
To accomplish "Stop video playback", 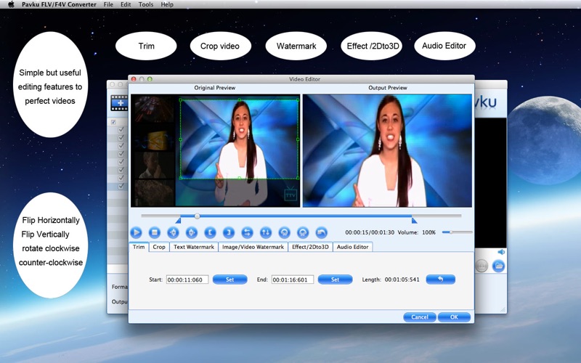I will [155, 232].
